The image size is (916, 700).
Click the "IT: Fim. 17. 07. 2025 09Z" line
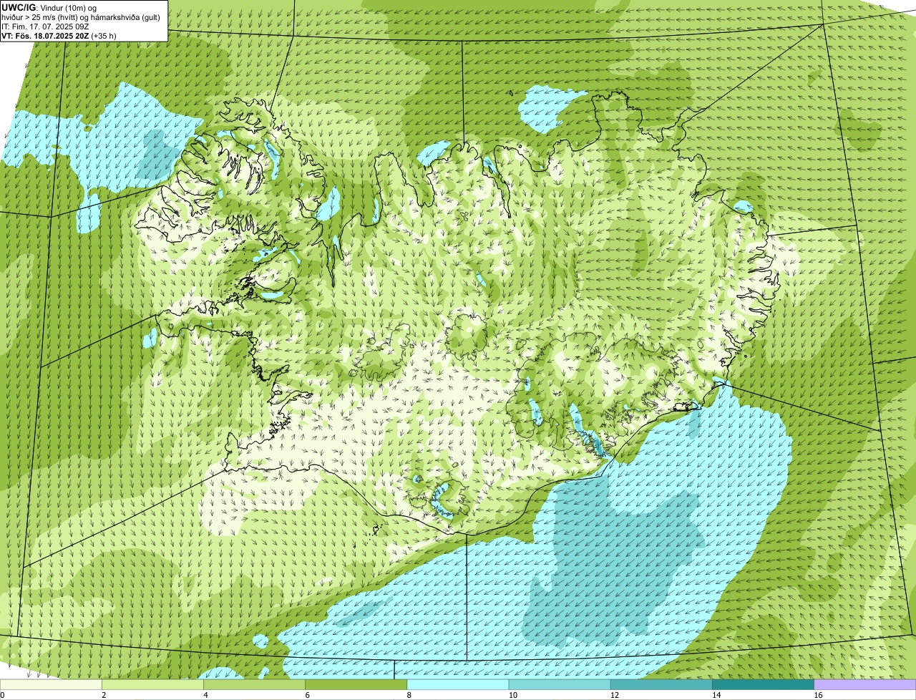coord(46,26)
